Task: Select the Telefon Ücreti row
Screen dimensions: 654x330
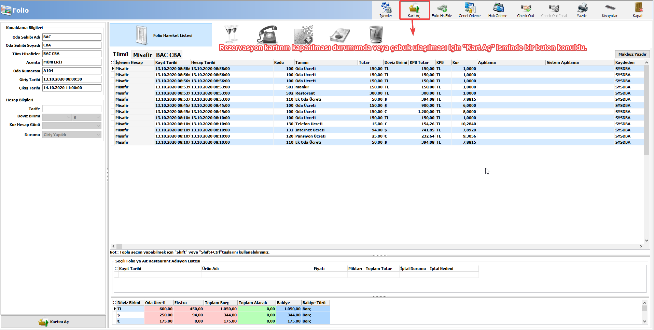Action: pyautogui.click(x=377, y=124)
